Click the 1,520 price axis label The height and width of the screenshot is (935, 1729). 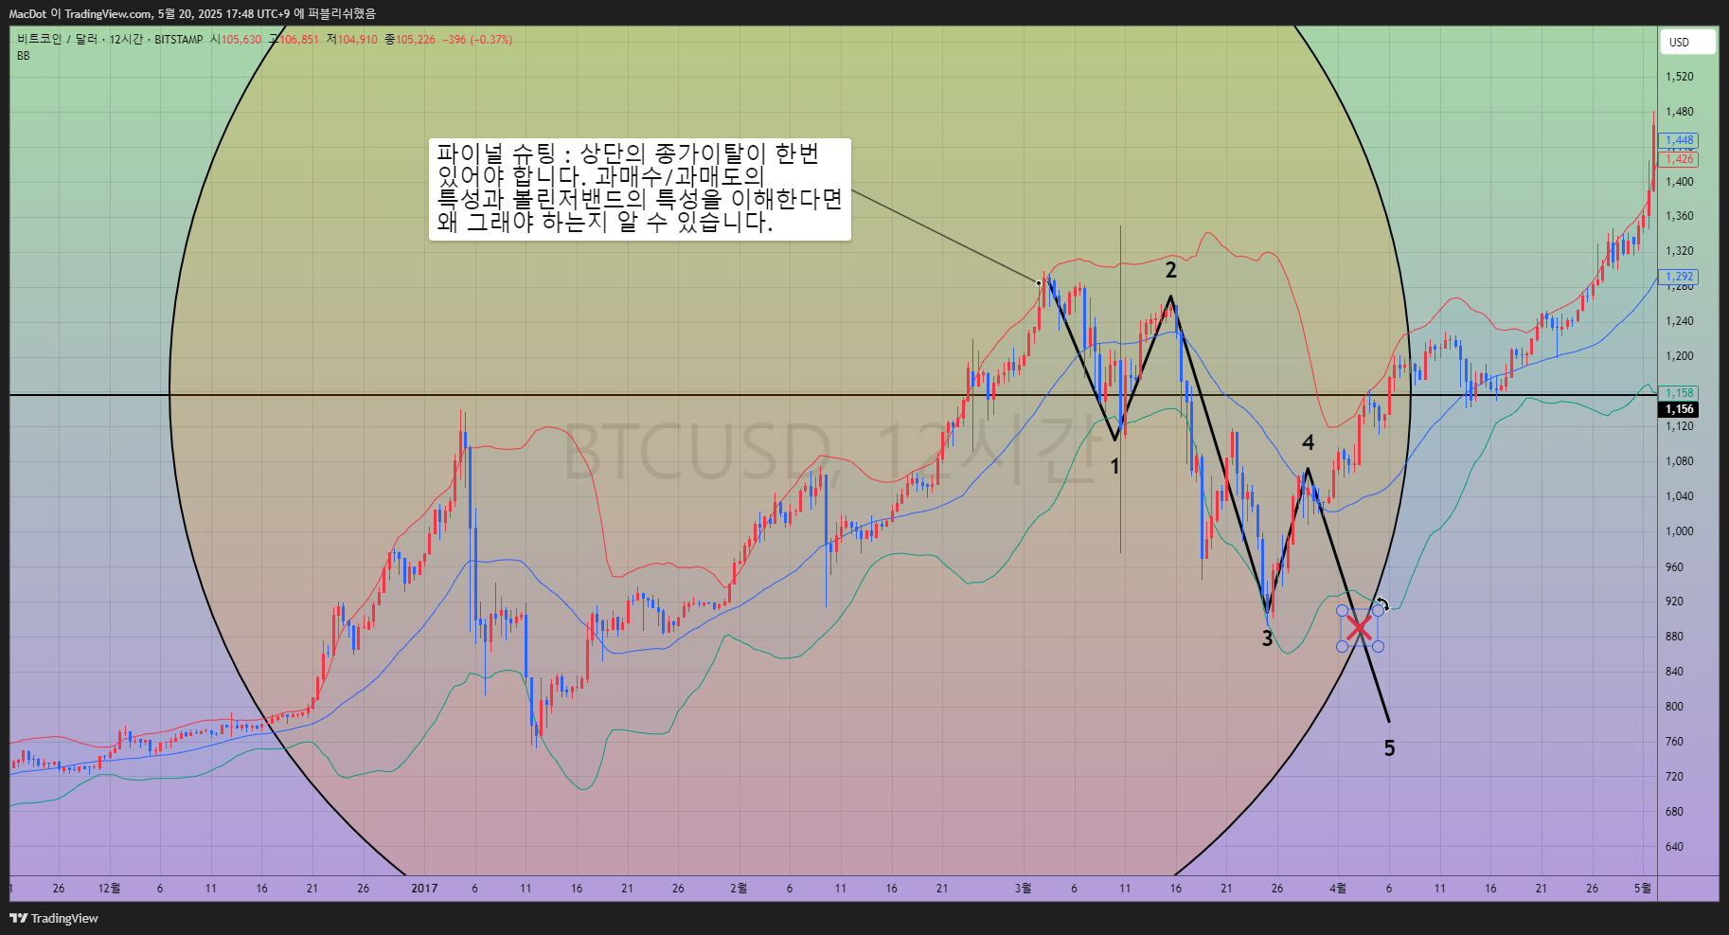point(1680,77)
